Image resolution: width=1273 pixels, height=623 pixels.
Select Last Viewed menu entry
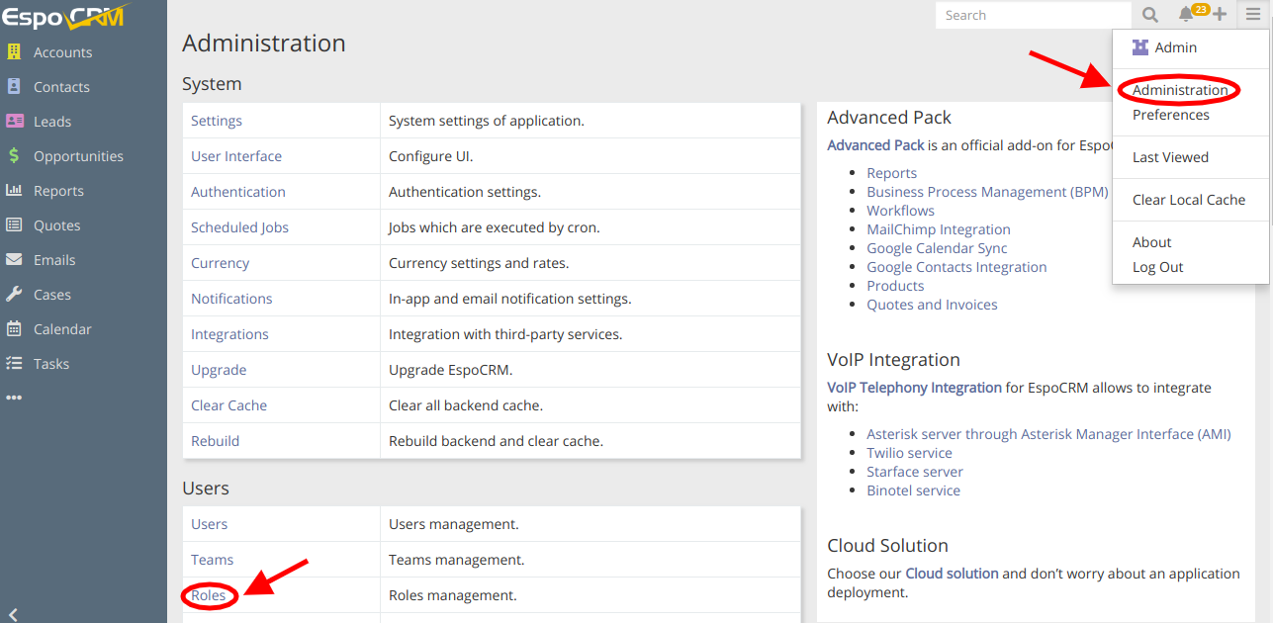pyautogui.click(x=1170, y=157)
